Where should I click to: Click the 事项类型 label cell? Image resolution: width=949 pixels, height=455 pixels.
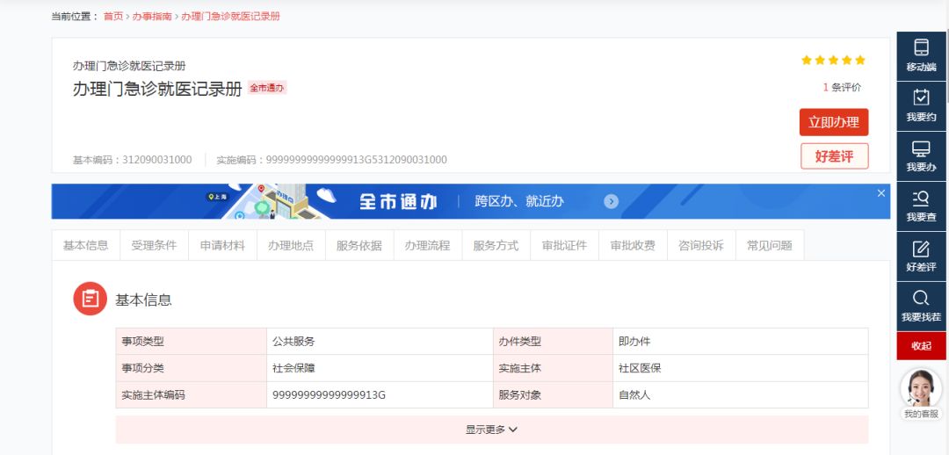(192, 341)
